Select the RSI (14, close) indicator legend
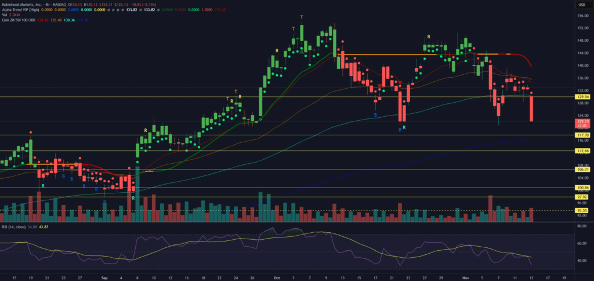594x281 pixels. [14, 227]
